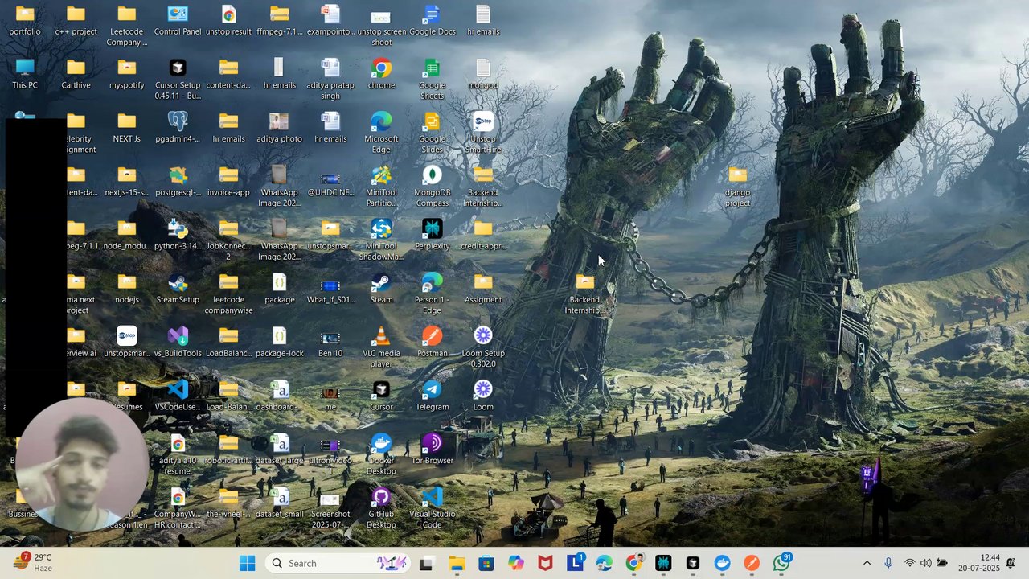The image size is (1029, 579).
Task: Open the Google Slides desktop shortcut
Action: 432,133
